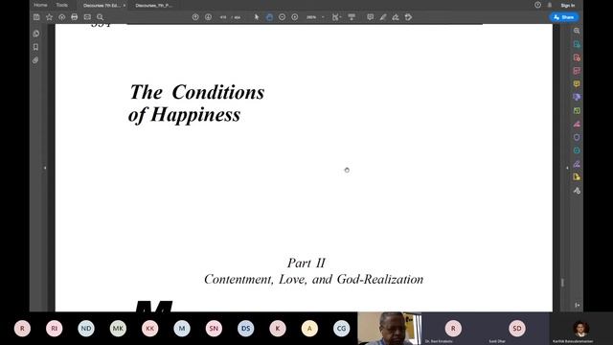Select the arrow Selection tool
Screen dimensions: 613x345
pos(257,17)
